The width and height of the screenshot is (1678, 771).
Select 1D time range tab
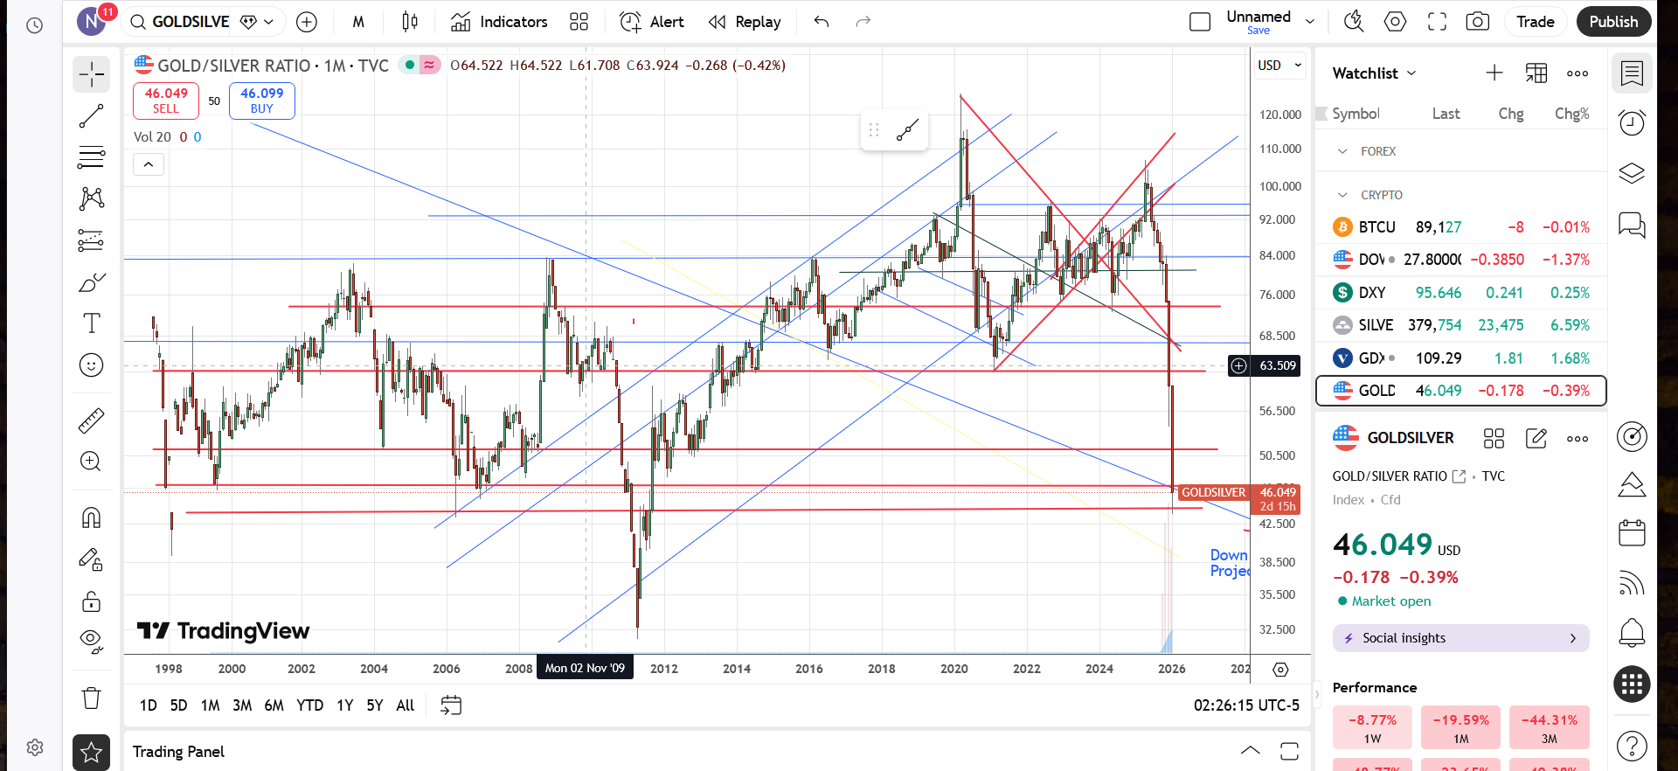click(149, 705)
